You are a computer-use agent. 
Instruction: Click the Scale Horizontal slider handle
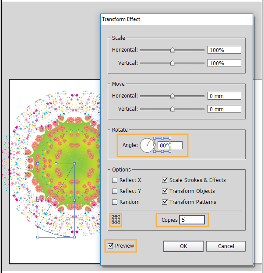172,50
